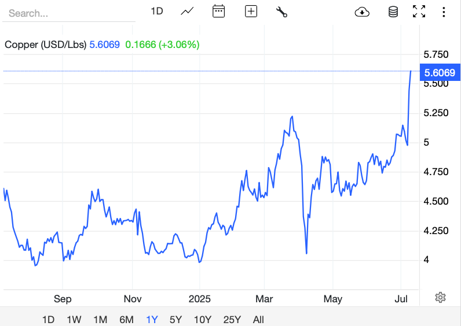Switch to the 1M time range
Screen dimensions: 461x326
pyautogui.click(x=100, y=320)
